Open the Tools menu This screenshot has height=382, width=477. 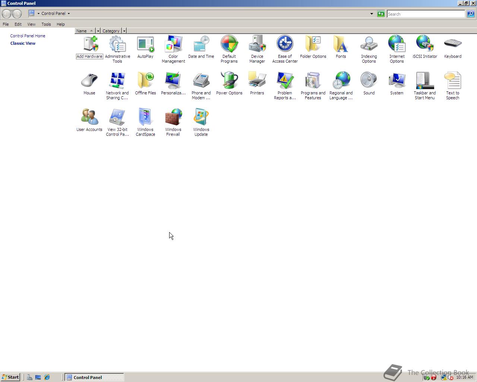46,24
